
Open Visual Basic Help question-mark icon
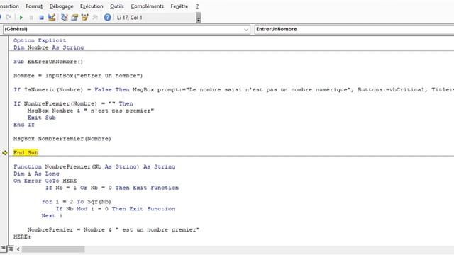(x=107, y=17)
